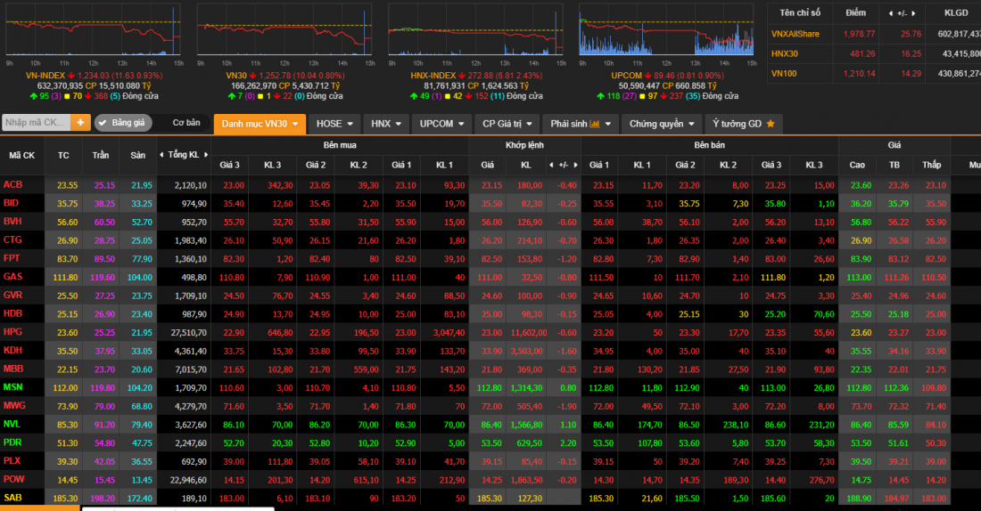
Task: Open stock symbol BVH
Action: (12, 221)
